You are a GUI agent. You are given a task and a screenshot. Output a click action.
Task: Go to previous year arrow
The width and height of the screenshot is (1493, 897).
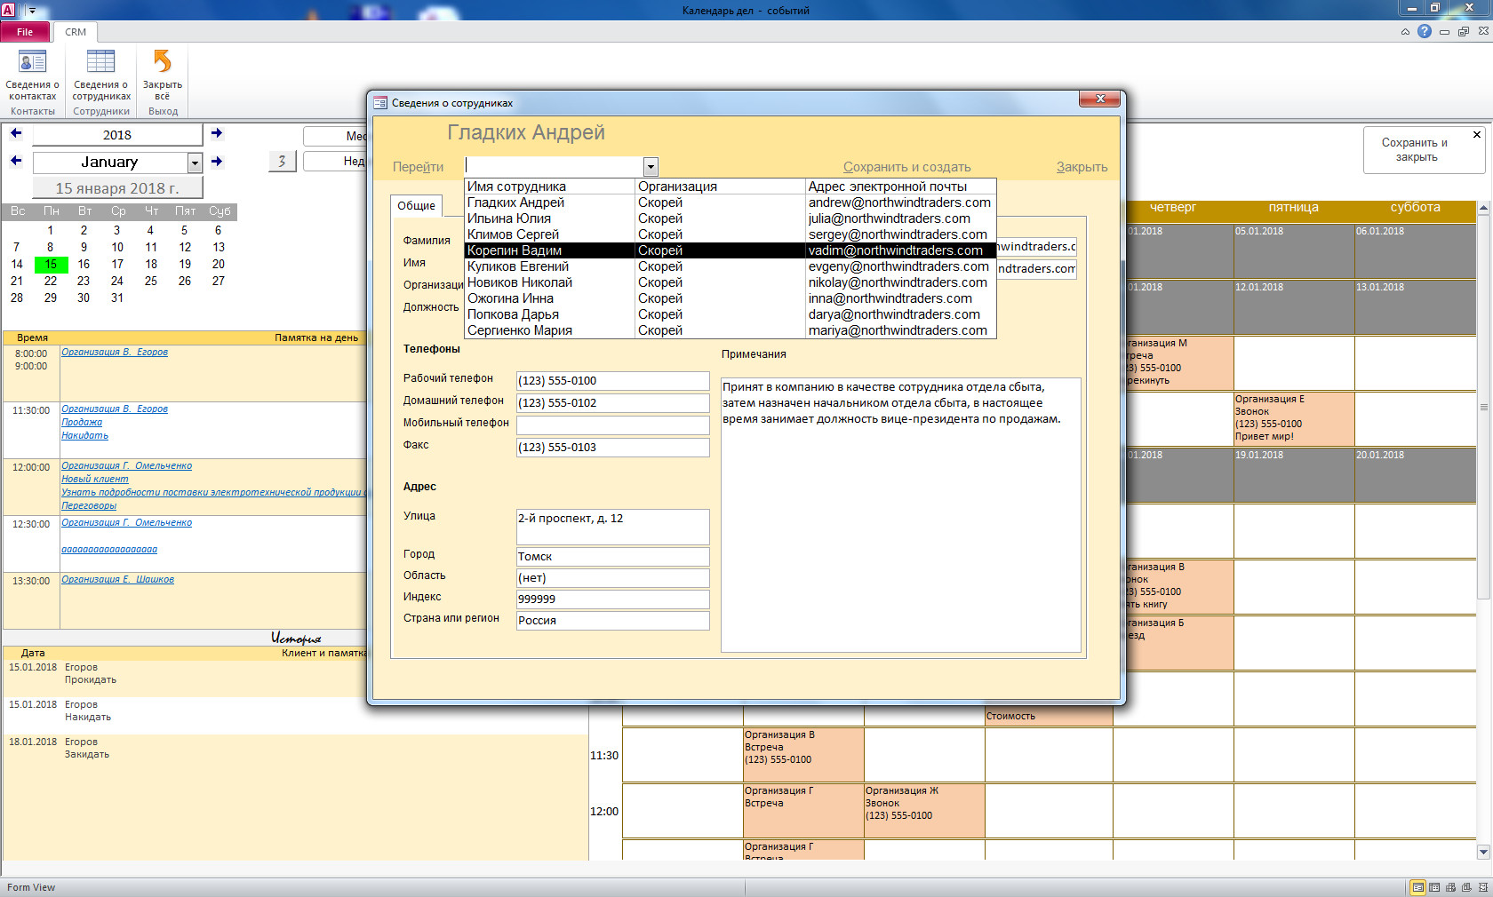[16, 133]
